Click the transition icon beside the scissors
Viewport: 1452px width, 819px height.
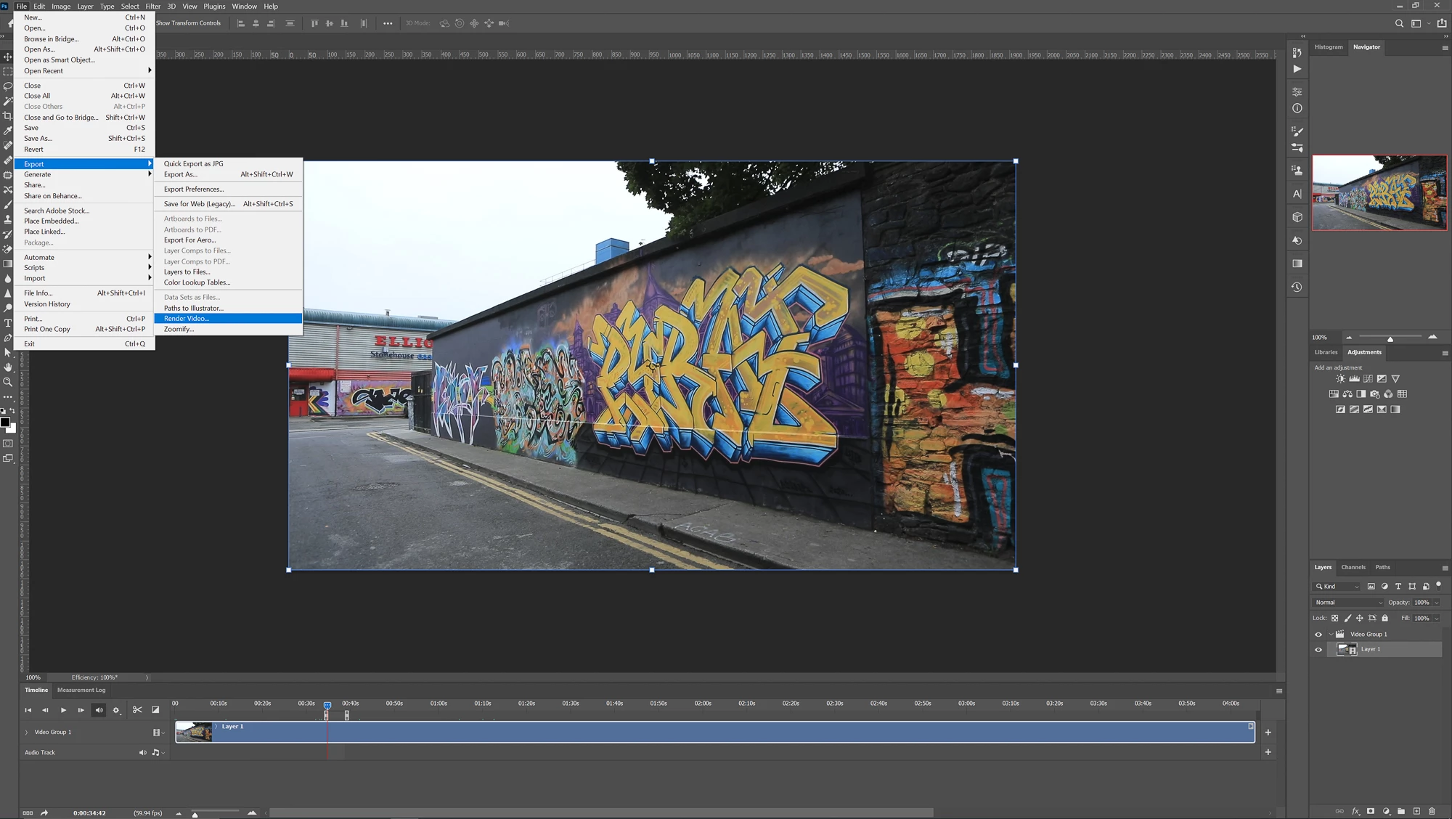coord(155,710)
